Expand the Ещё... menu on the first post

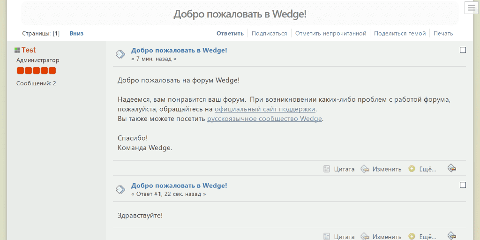pyautogui.click(x=423, y=169)
